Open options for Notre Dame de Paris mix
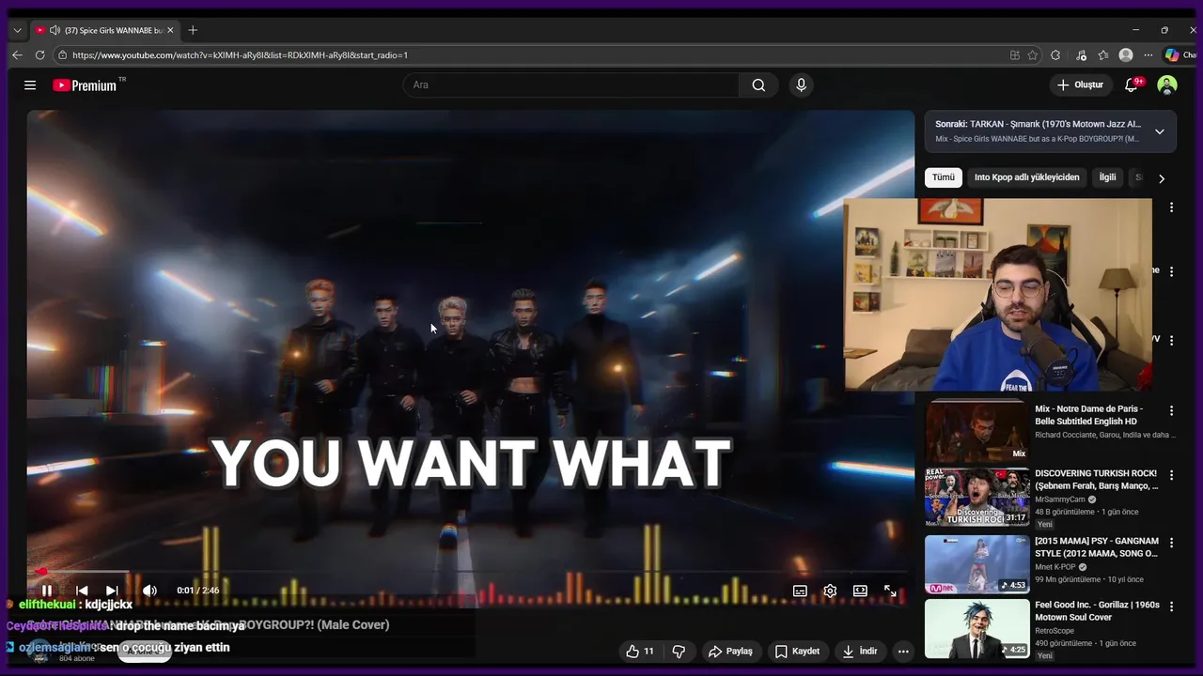 pyautogui.click(x=1171, y=410)
